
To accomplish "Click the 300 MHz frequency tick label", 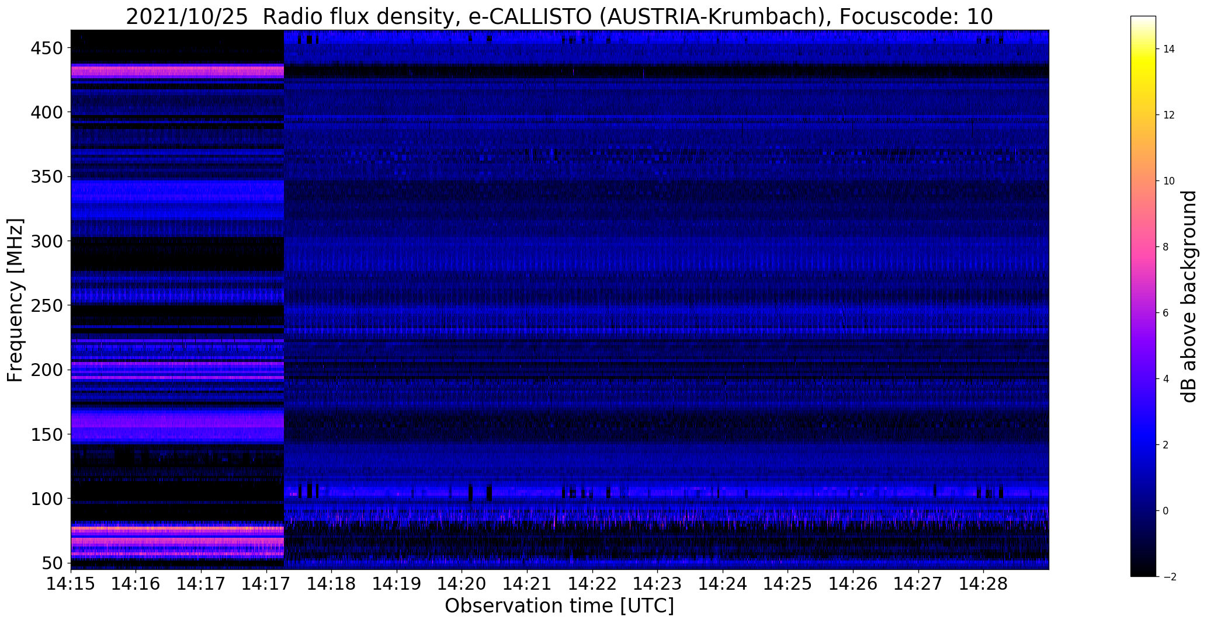I will (x=47, y=241).
